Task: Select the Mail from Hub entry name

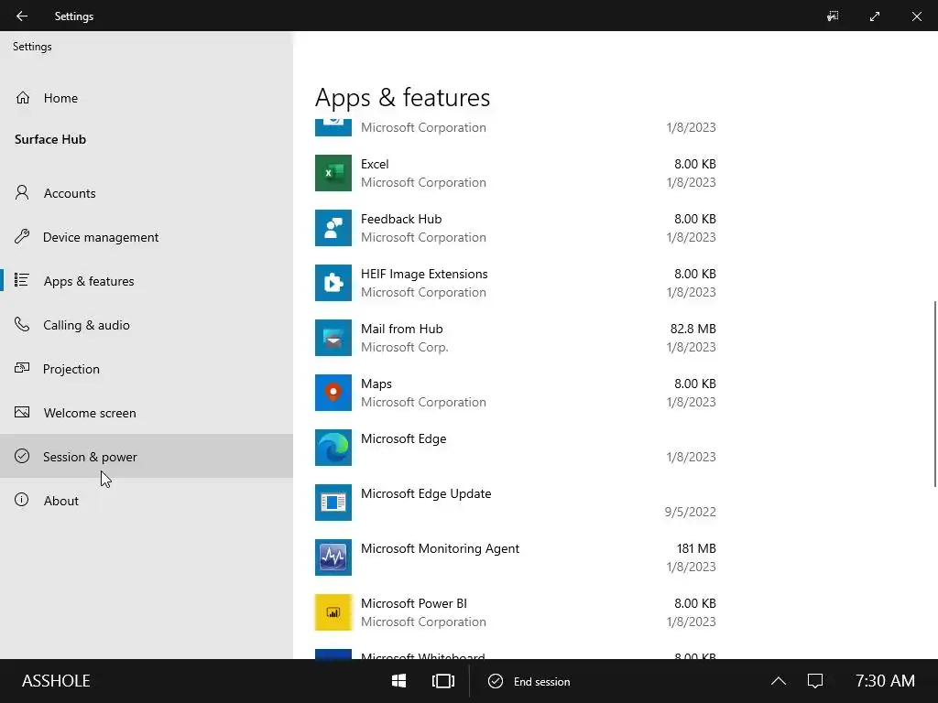Action: (x=401, y=329)
